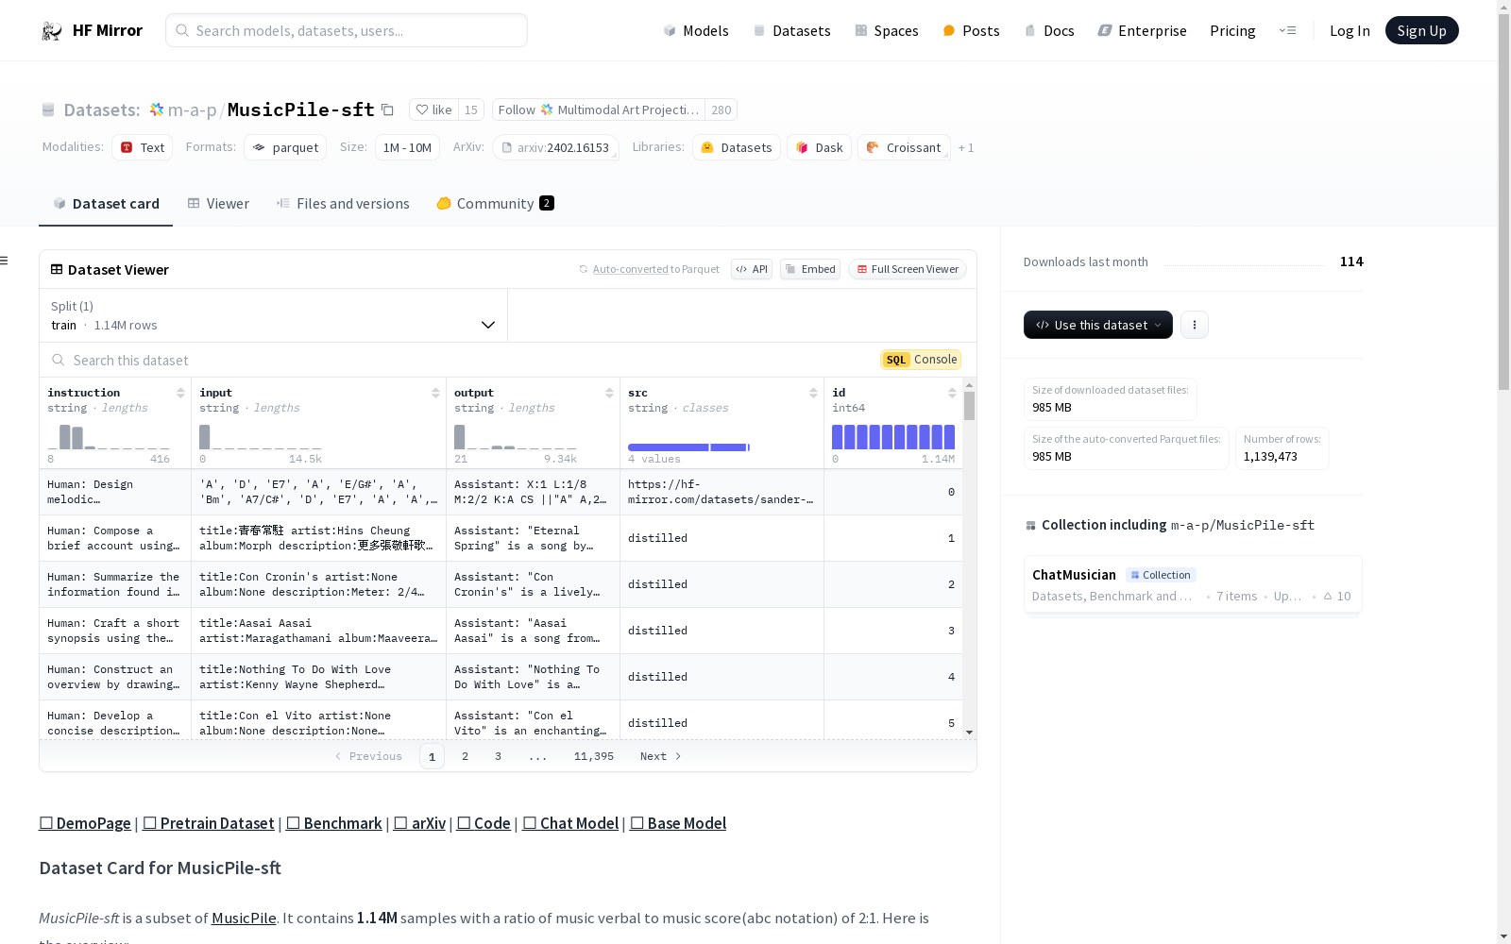The width and height of the screenshot is (1511, 944).
Task: Open the Benchmark link
Action: [x=334, y=823]
